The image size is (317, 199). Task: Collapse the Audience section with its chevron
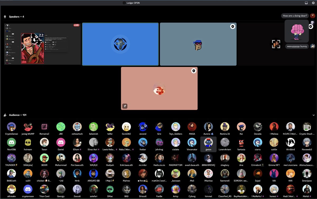[314, 115]
